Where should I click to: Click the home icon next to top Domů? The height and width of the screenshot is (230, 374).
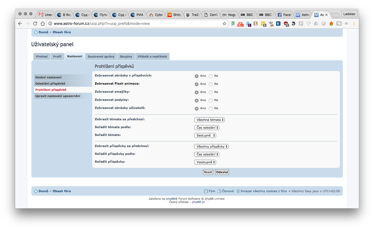[x=36, y=32]
